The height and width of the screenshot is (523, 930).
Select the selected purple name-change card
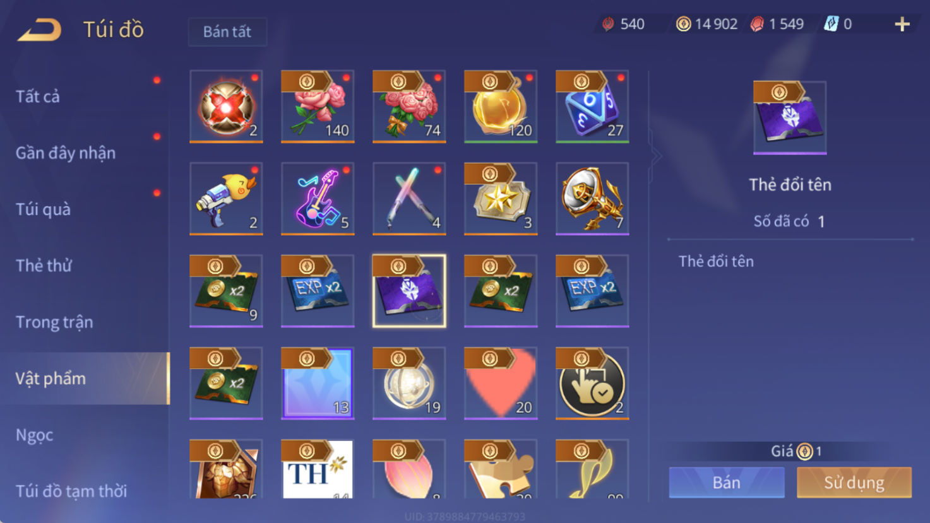pyautogui.click(x=409, y=291)
